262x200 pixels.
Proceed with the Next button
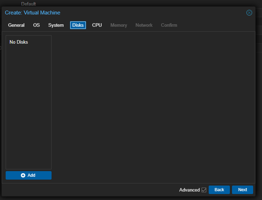click(242, 190)
